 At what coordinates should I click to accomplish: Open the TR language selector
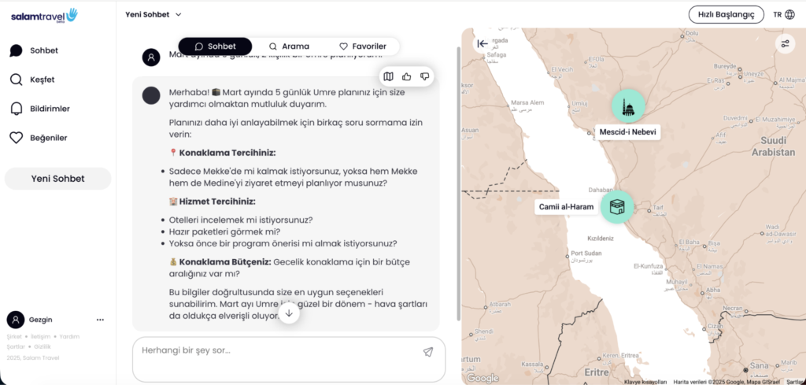point(783,14)
